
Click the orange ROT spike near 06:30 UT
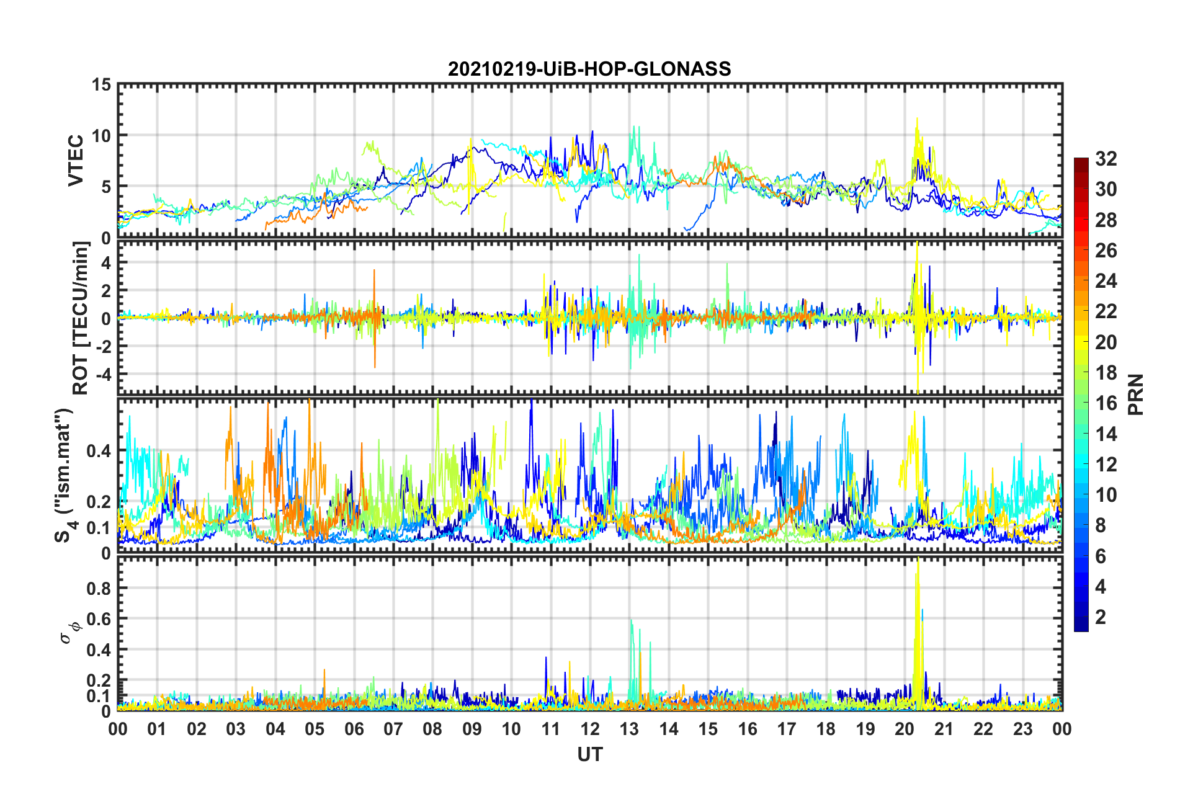(x=374, y=318)
